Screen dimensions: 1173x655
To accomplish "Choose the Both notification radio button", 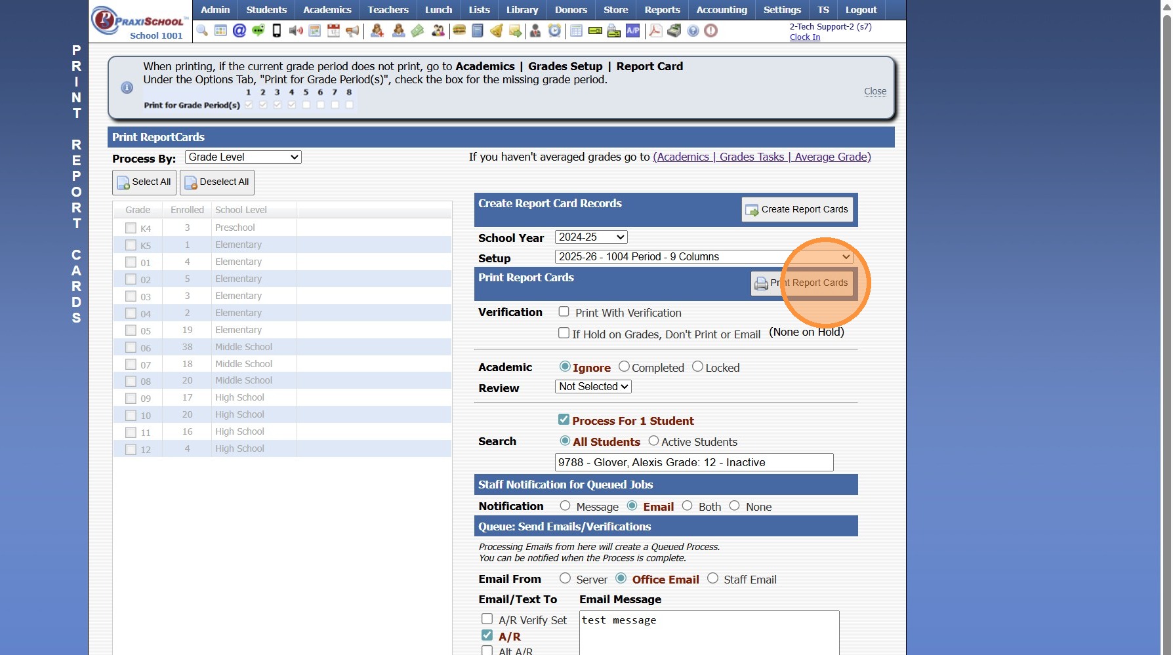I will [687, 506].
